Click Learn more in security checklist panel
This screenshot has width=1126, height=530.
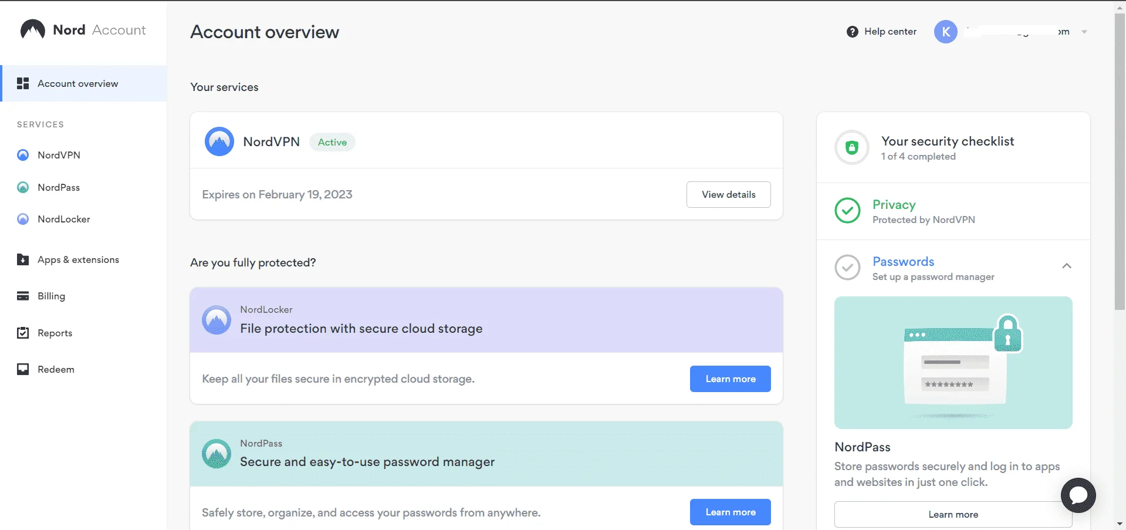(x=953, y=514)
